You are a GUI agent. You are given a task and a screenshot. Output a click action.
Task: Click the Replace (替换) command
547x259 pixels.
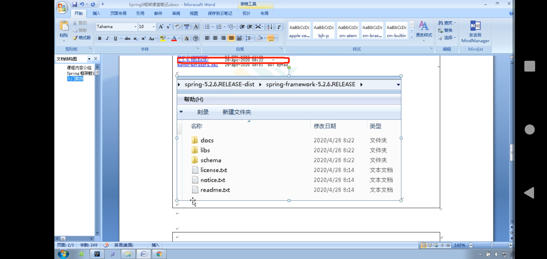(x=445, y=30)
